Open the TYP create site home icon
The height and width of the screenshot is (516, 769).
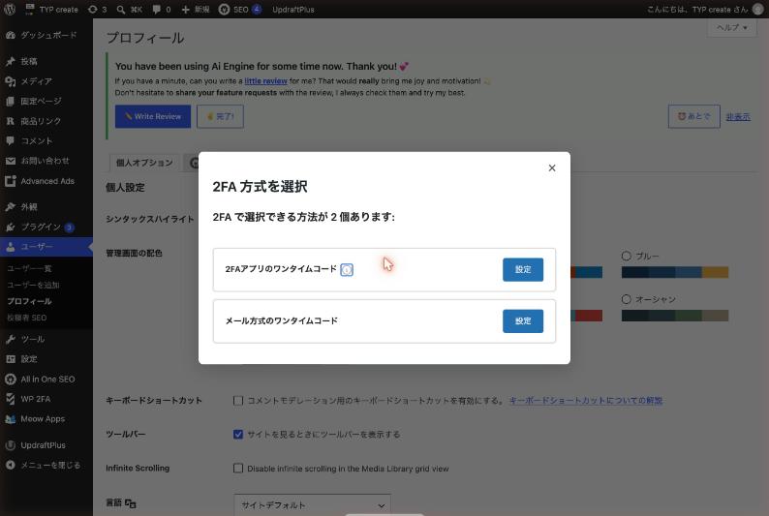(29, 10)
